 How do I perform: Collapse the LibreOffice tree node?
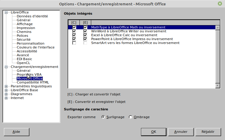coord(6,13)
